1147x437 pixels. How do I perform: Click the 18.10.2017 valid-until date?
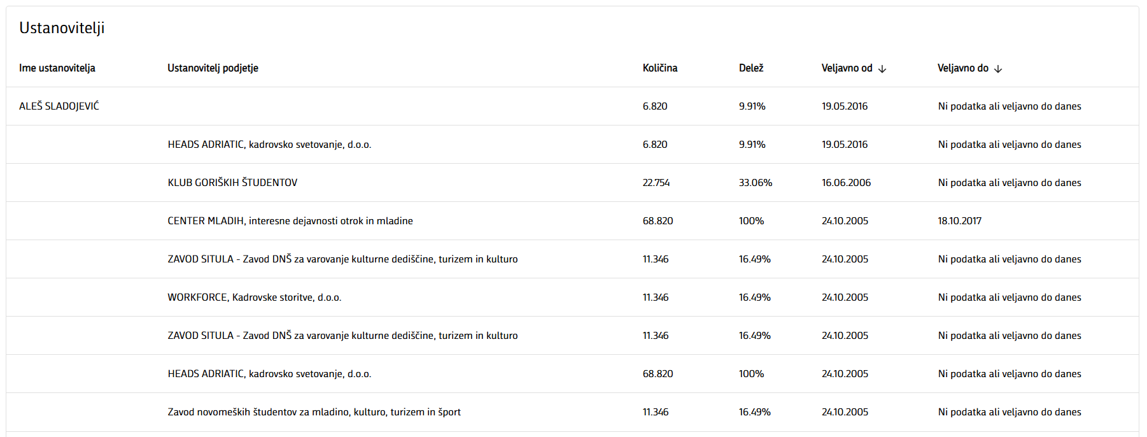click(x=959, y=221)
